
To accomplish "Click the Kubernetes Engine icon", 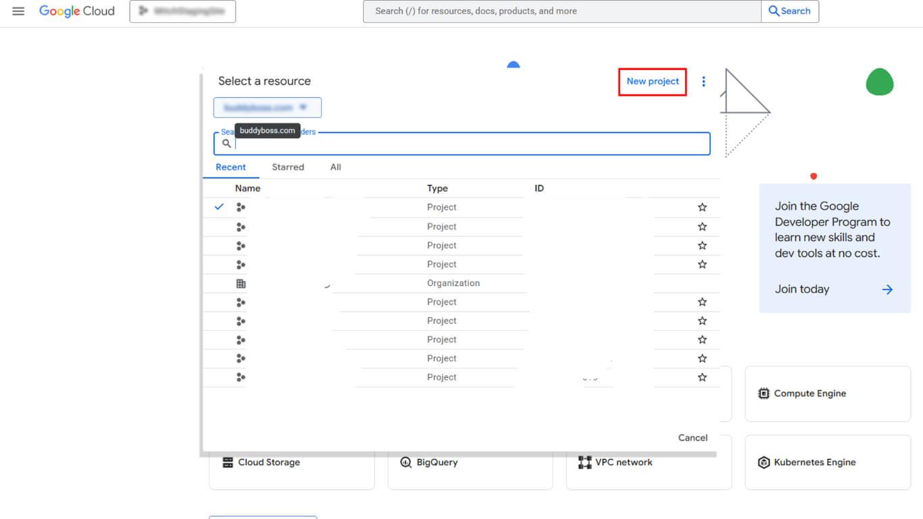I will 764,462.
